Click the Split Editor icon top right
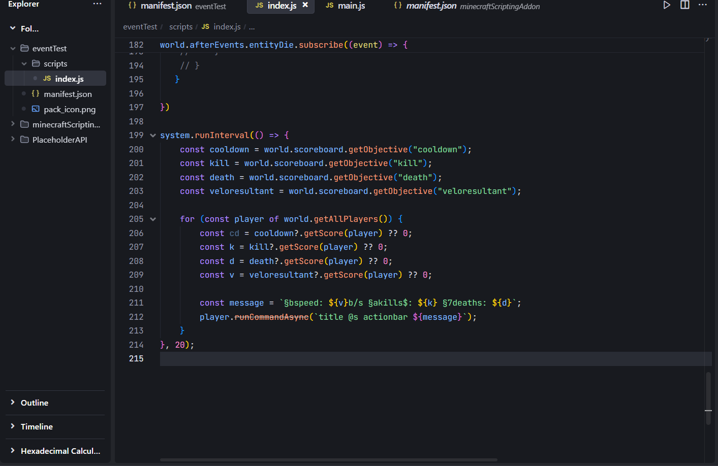718x466 pixels. pyautogui.click(x=684, y=5)
